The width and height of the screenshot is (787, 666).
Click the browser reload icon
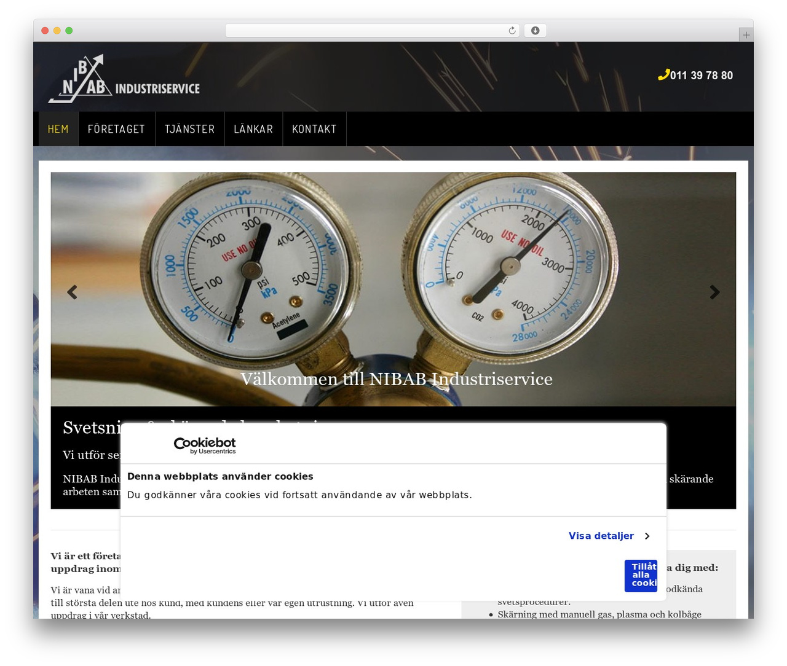pos(512,31)
